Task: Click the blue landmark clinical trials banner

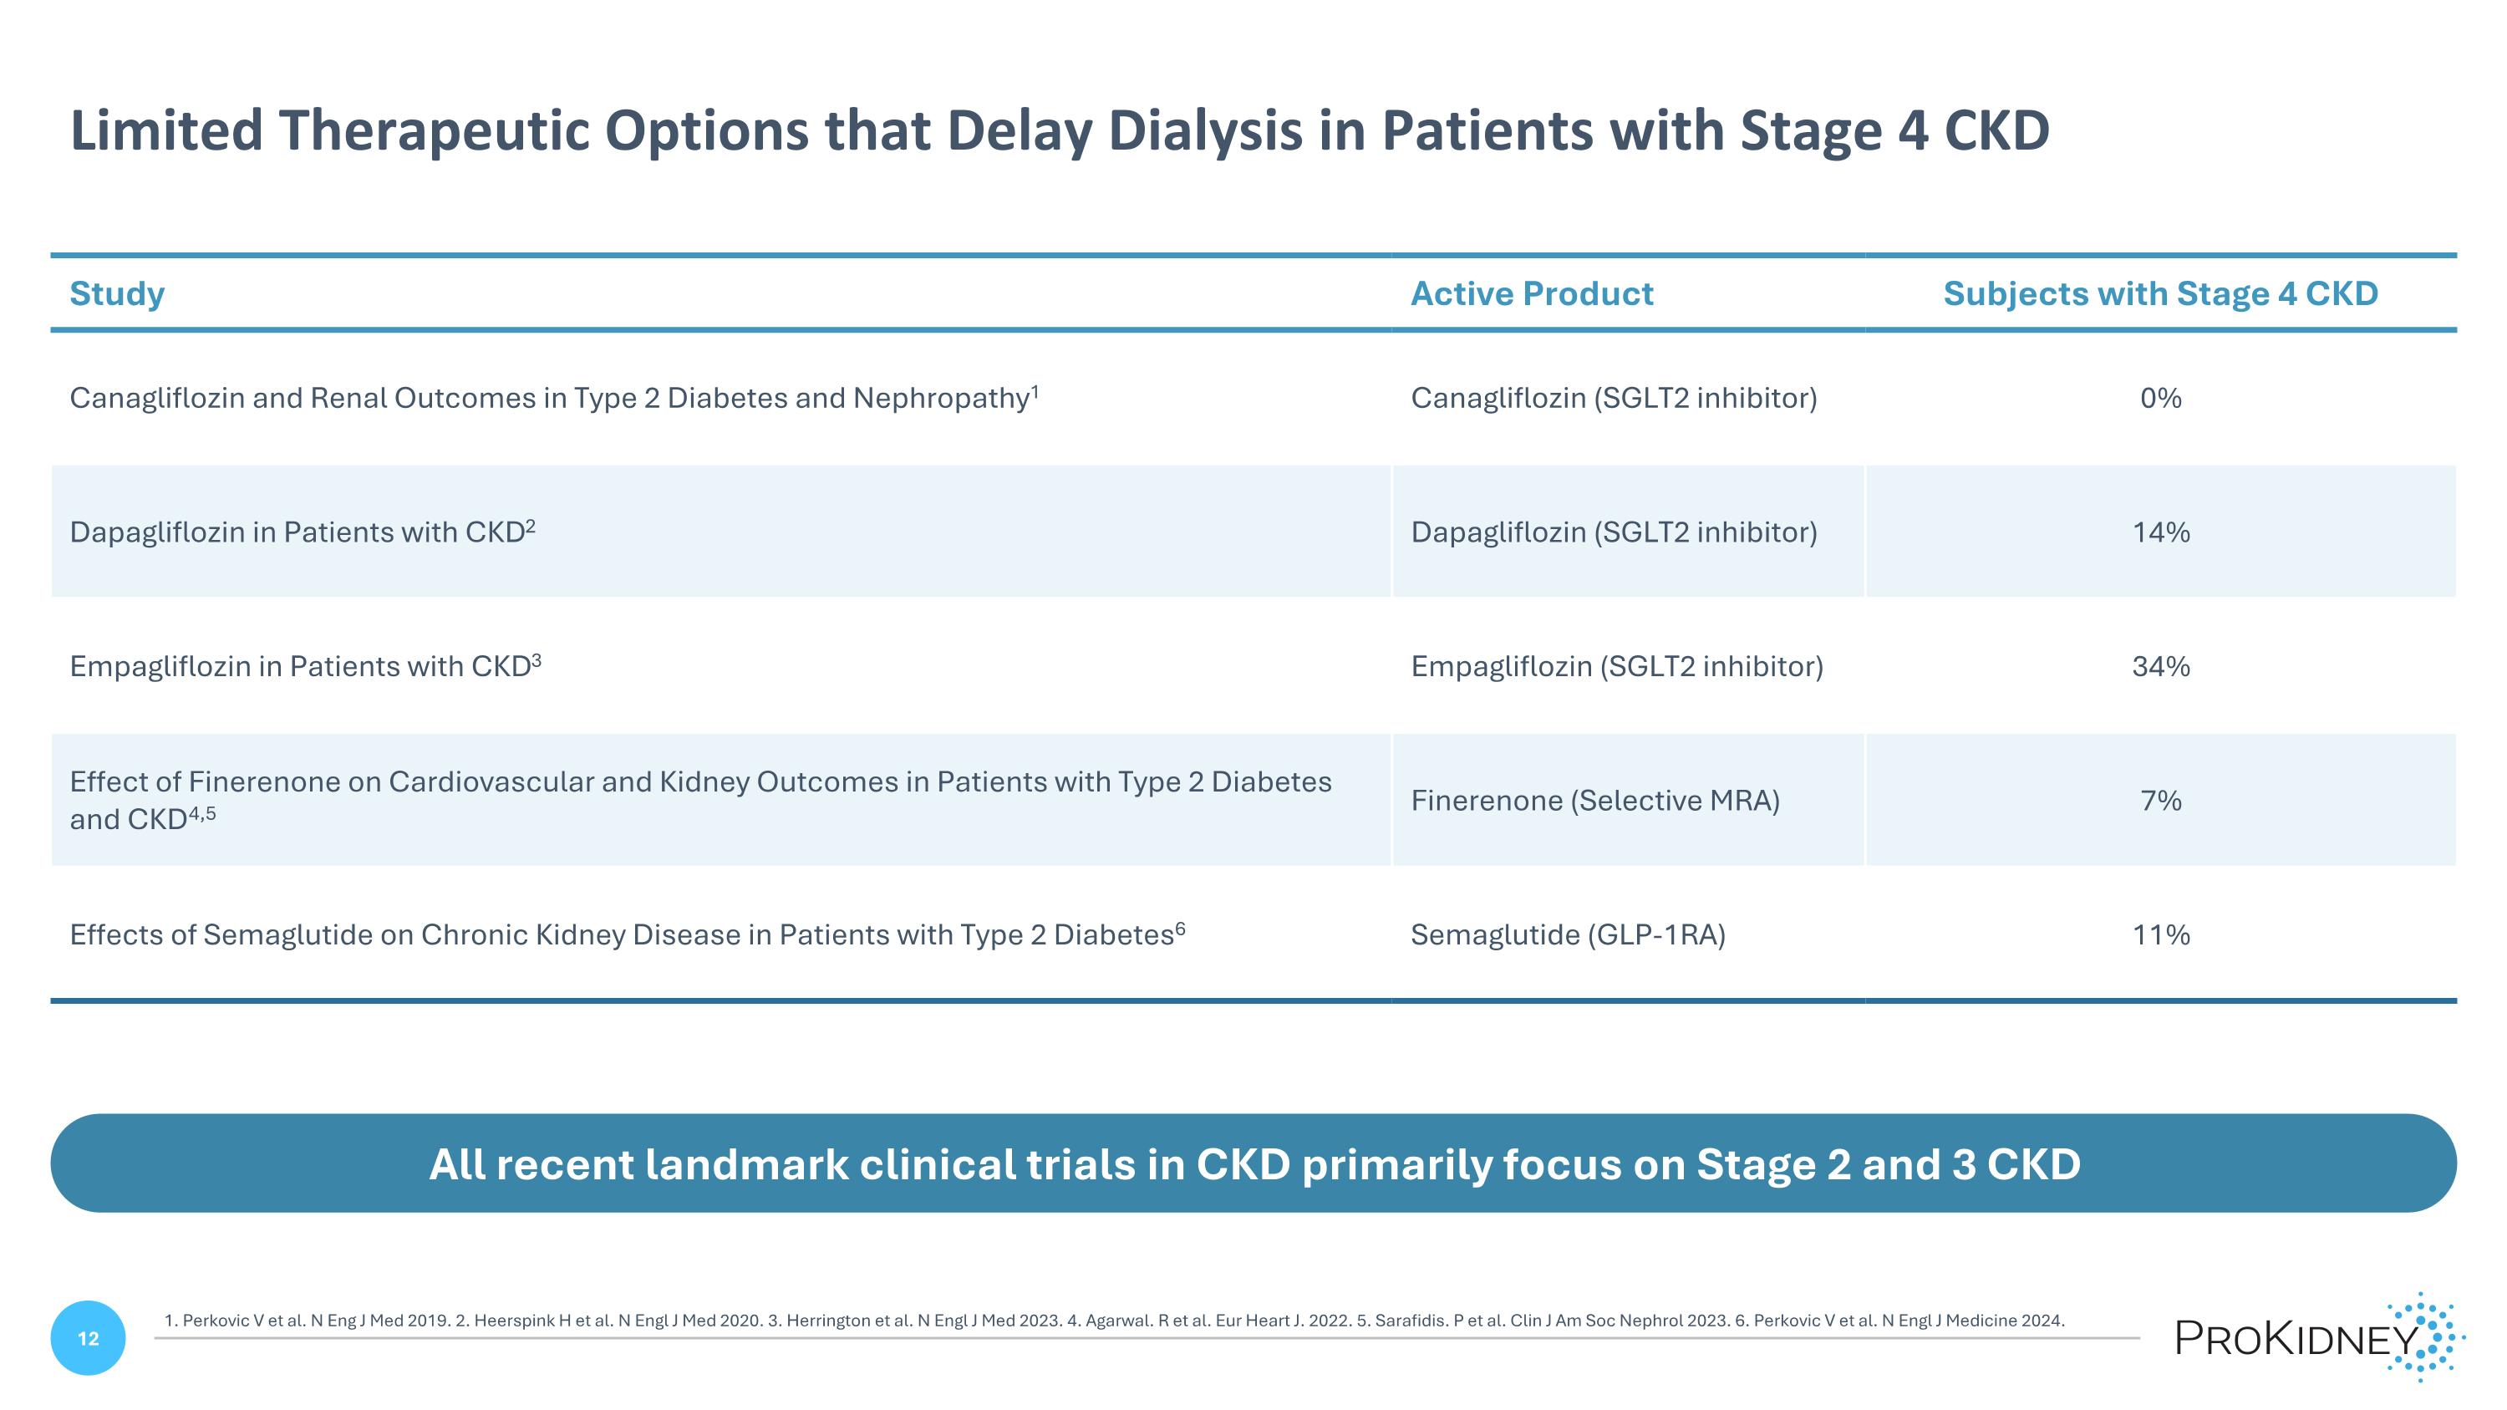Action: (1253, 1163)
